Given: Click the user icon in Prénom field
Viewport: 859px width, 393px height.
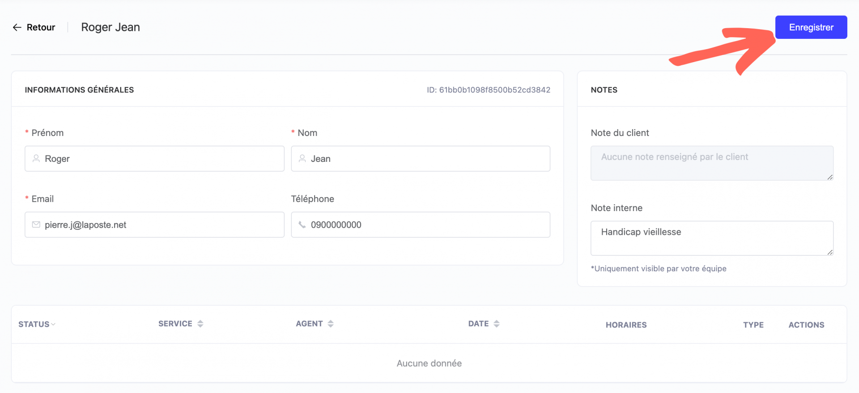Looking at the screenshot, I should point(36,159).
